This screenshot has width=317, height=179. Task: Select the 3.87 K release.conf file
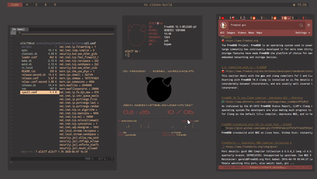[x=39, y=78]
